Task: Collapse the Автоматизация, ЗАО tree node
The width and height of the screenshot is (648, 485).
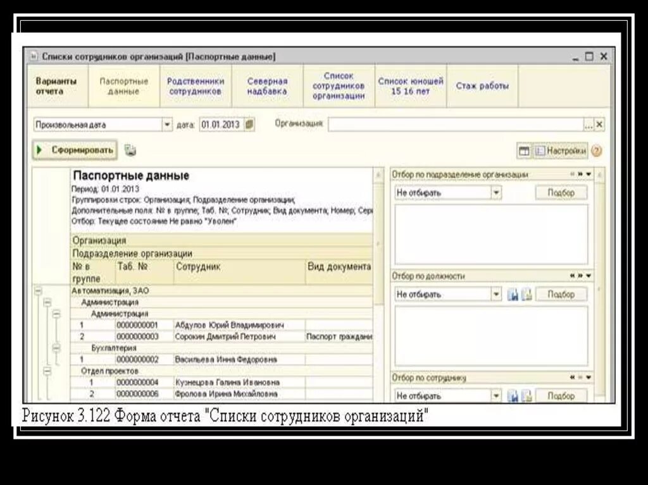Action: 38,291
